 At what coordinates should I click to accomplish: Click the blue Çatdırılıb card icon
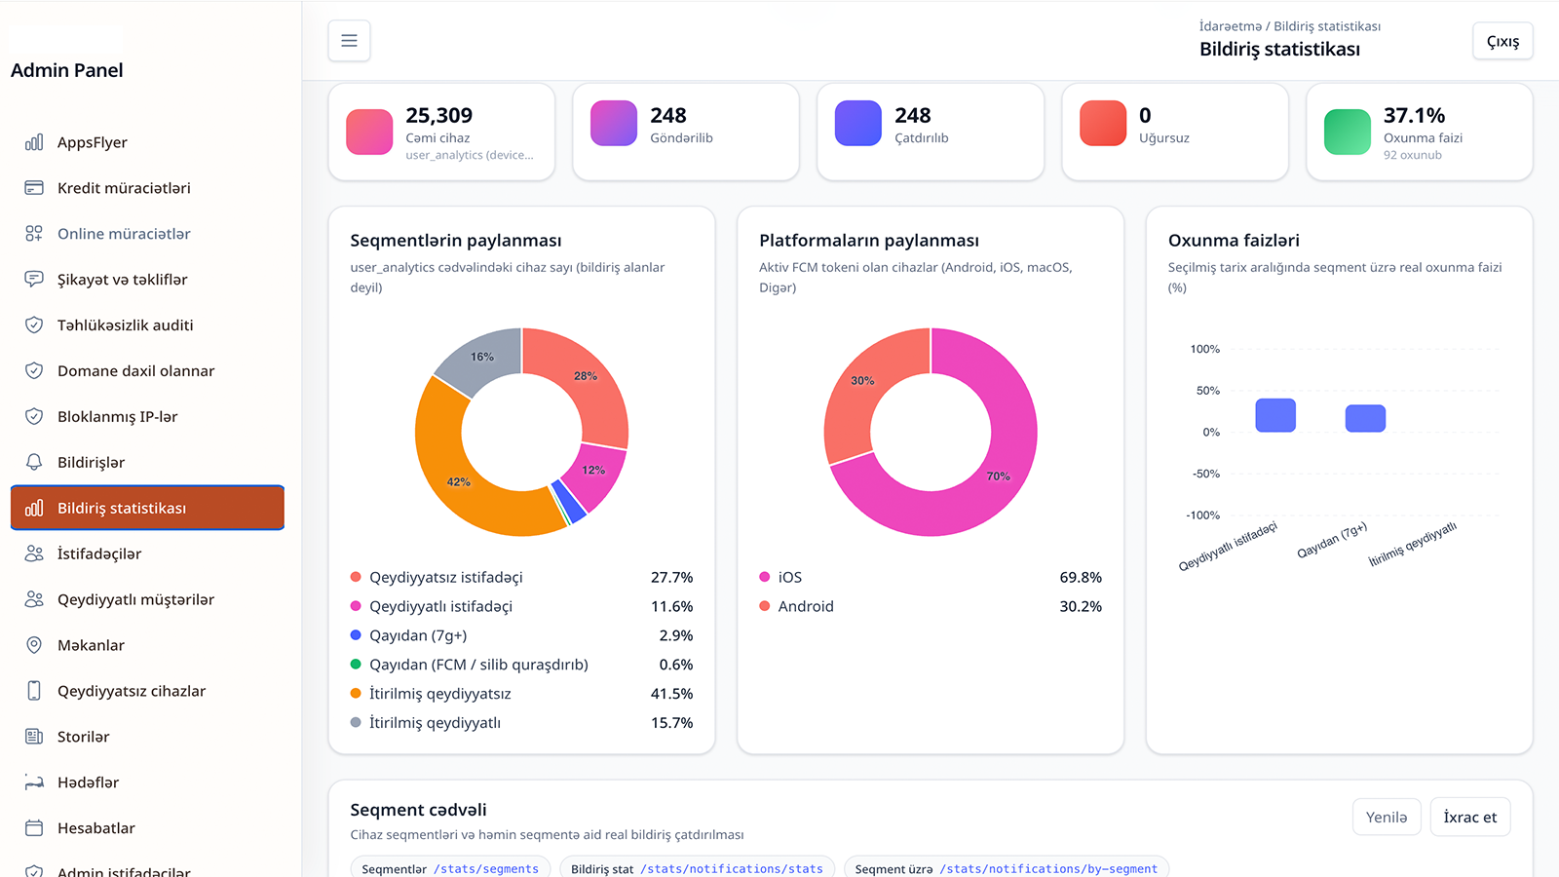coord(858,123)
